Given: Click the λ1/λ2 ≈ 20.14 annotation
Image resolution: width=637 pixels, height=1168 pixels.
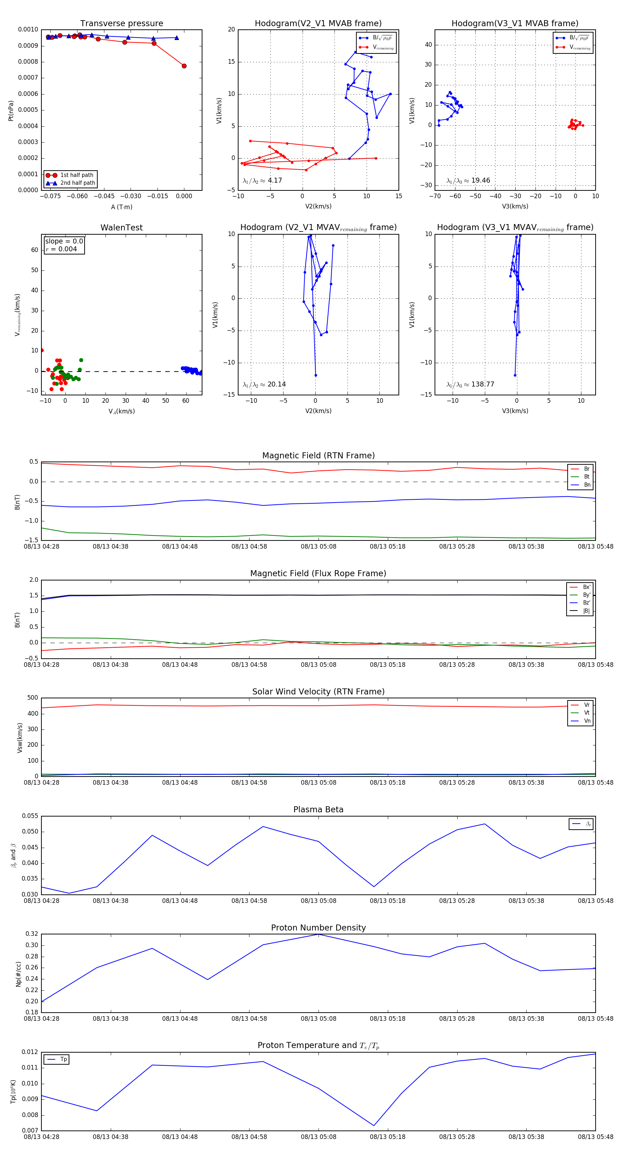Looking at the screenshot, I should click(x=264, y=384).
